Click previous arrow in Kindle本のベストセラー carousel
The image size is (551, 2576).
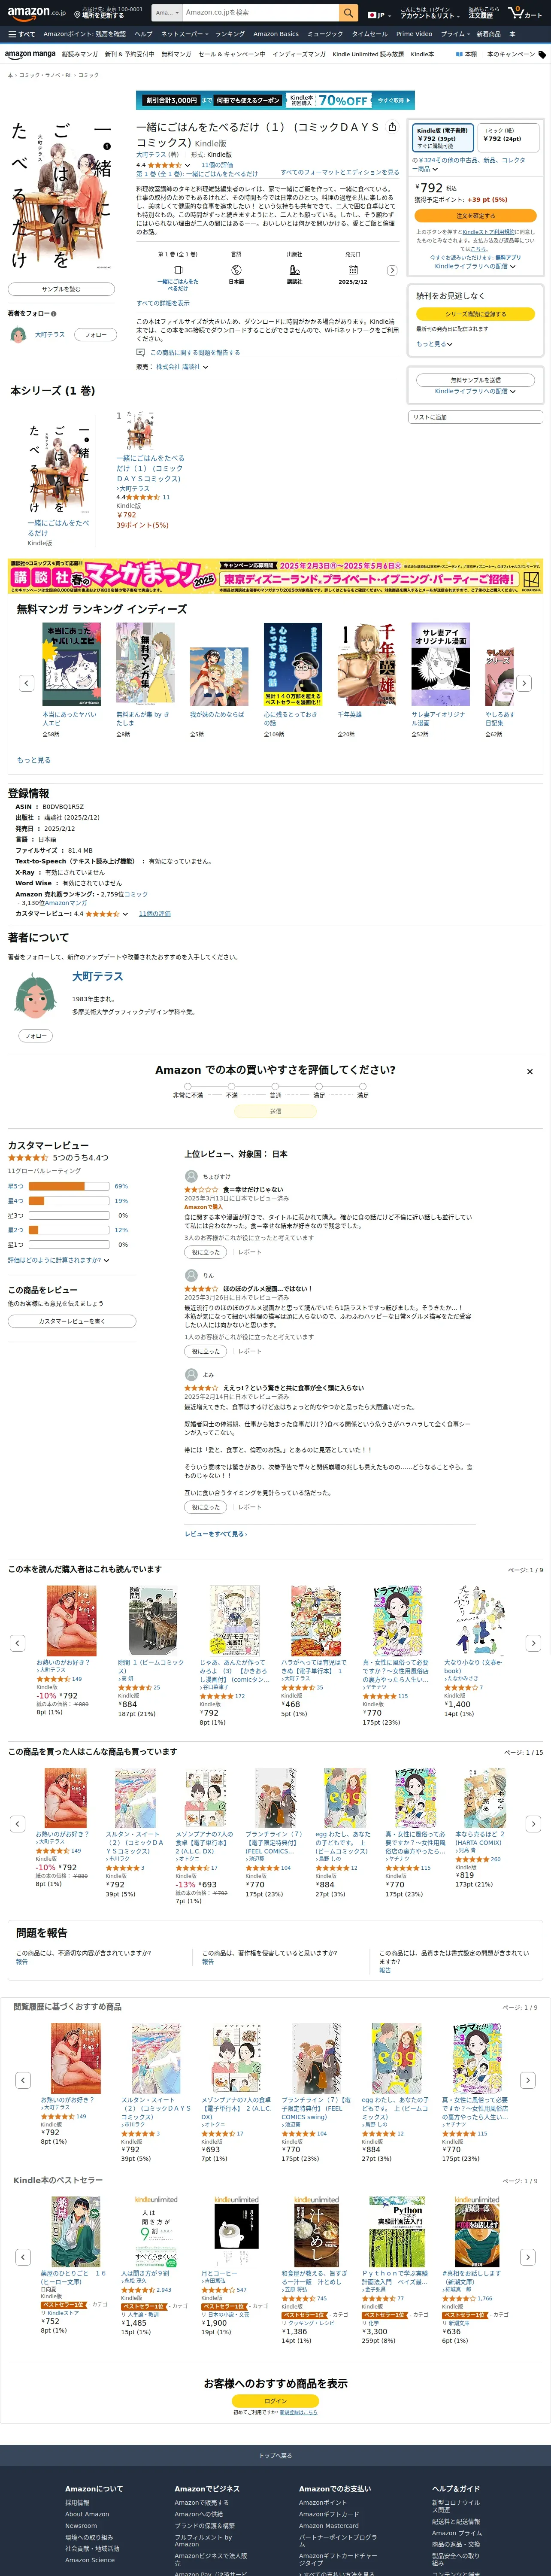(x=23, y=2257)
